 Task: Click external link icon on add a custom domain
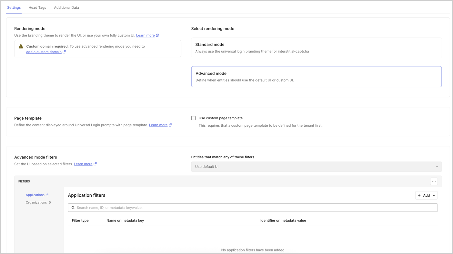(x=64, y=52)
